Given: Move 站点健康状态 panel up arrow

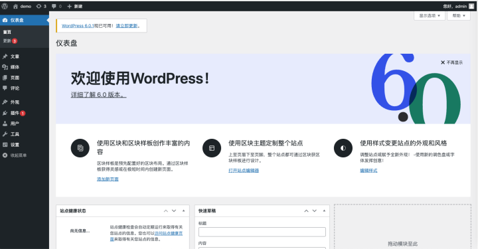Looking at the screenshot, I should pyautogui.click(x=165, y=211).
